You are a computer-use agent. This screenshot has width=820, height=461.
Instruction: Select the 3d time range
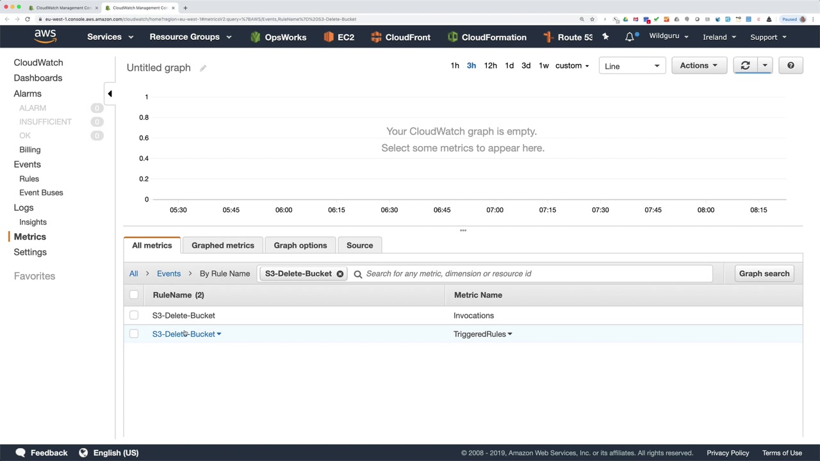click(x=526, y=65)
